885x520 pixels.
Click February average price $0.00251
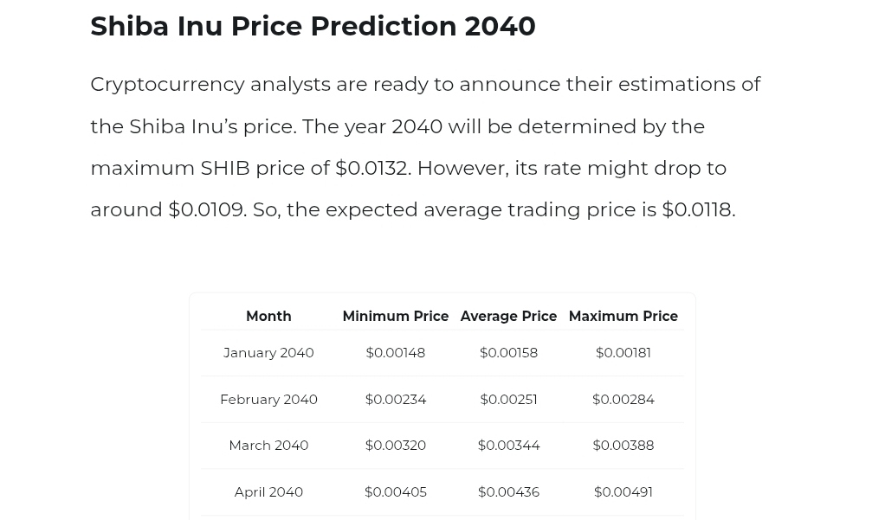[x=508, y=400]
